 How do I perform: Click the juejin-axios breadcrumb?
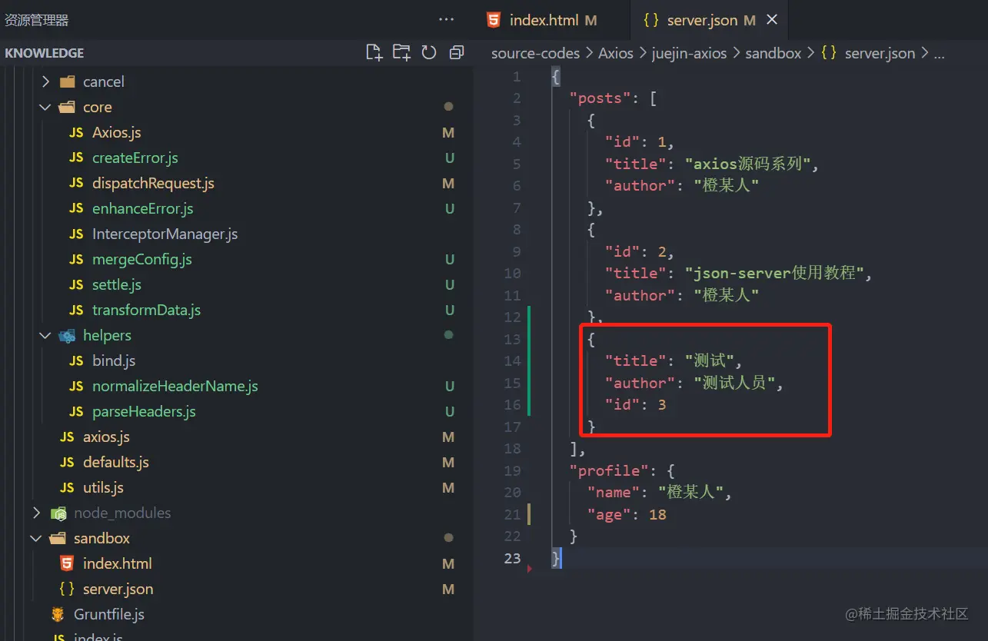click(689, 53)
